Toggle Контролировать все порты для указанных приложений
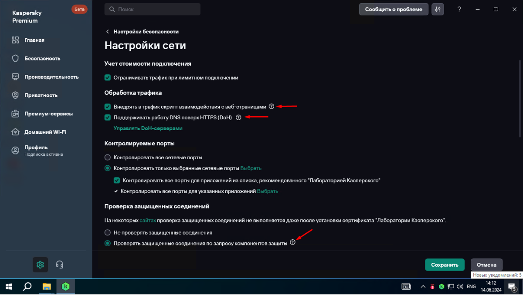This screenshot has height=295, width=523. [x=116, y=191]
